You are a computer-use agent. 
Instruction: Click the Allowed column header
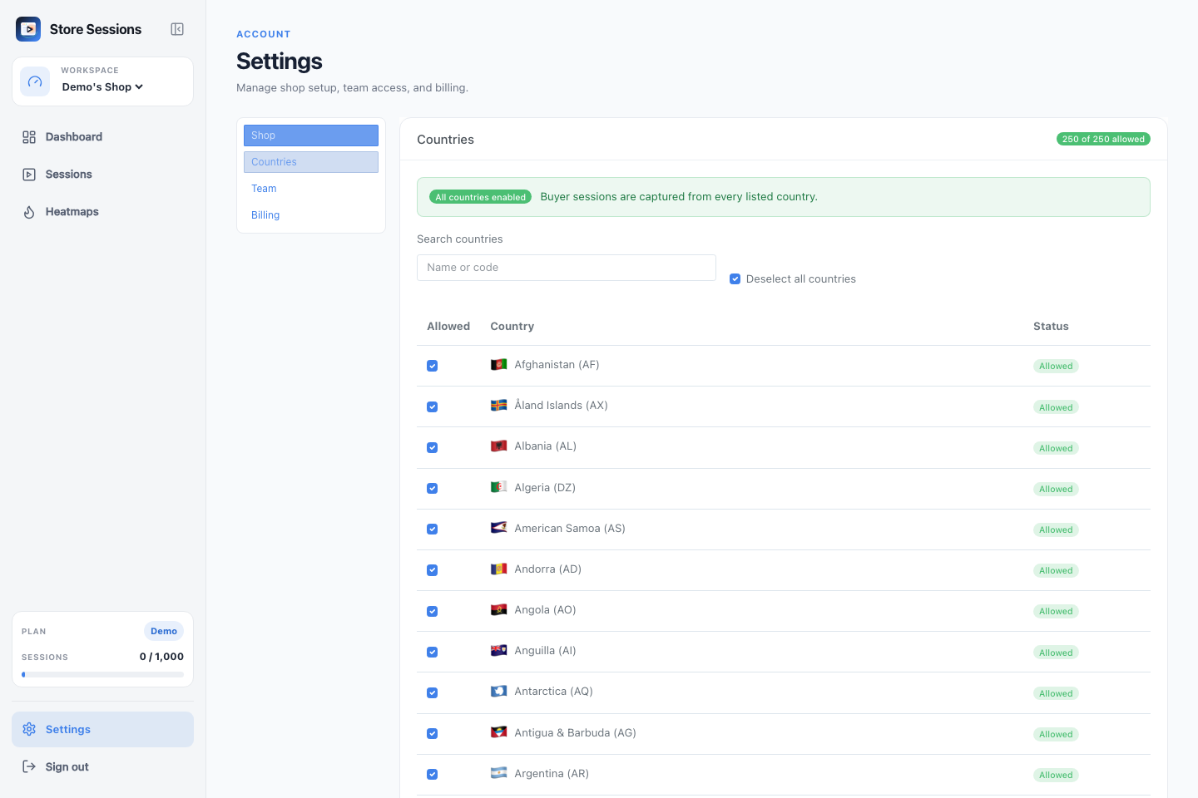click(x=448, y=326)
